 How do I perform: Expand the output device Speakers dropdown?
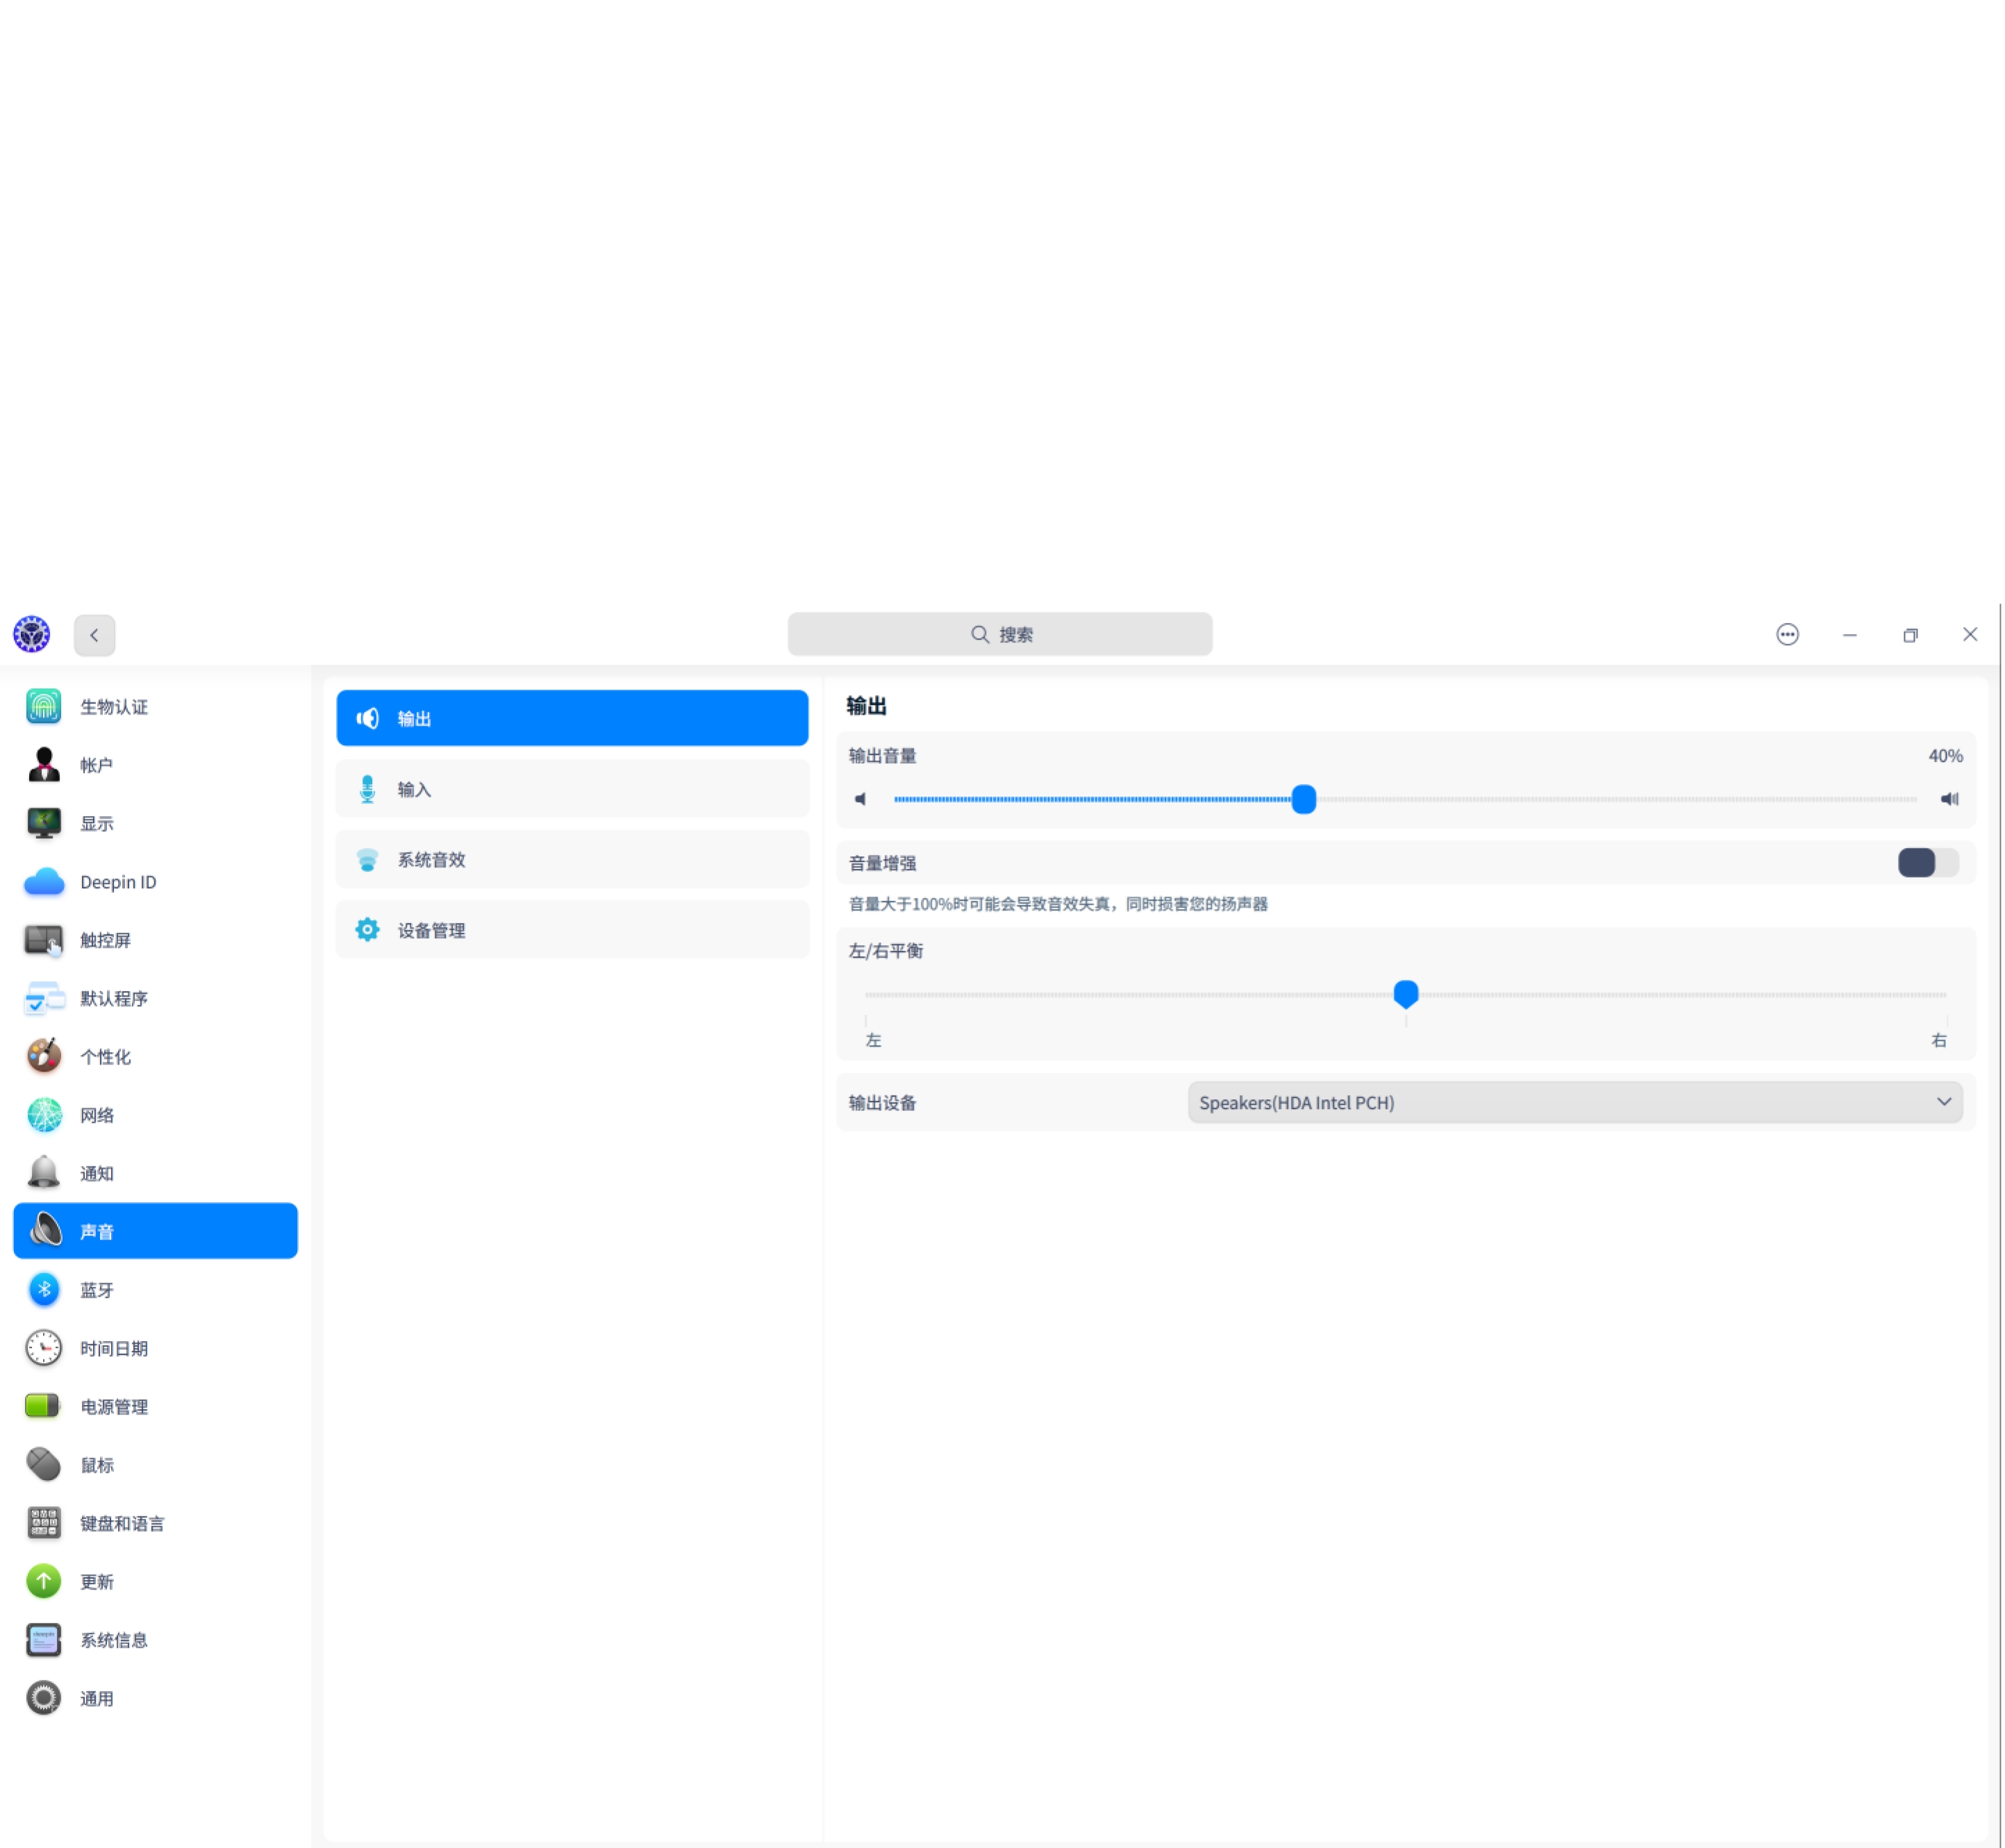coord(1574,1101)
